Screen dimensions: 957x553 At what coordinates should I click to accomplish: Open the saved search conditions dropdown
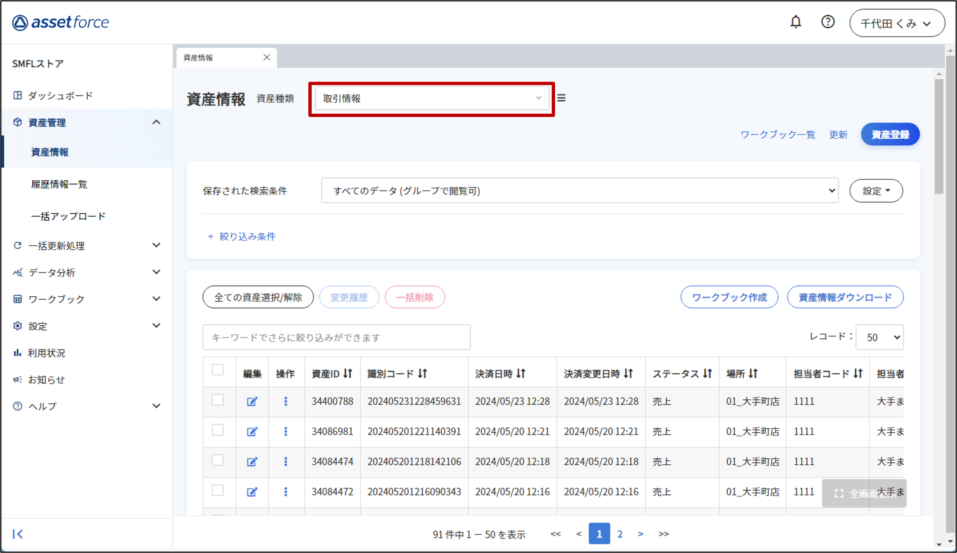pos(580,191)
